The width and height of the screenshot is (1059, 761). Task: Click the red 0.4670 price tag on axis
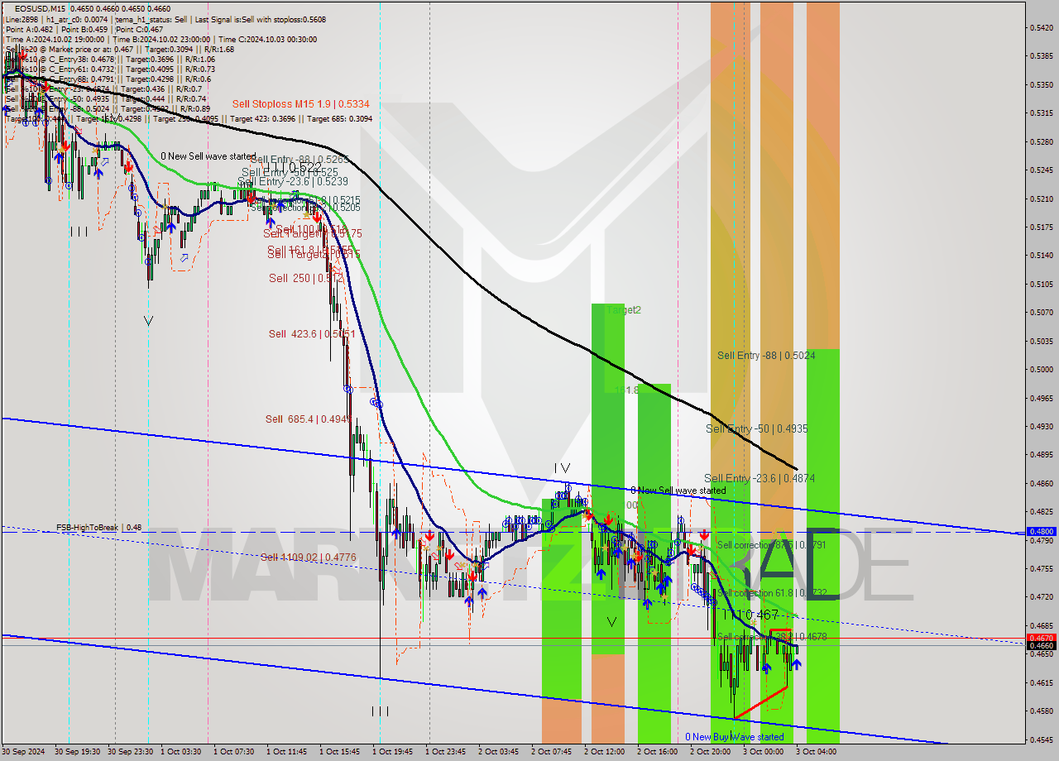(1041, 638)
